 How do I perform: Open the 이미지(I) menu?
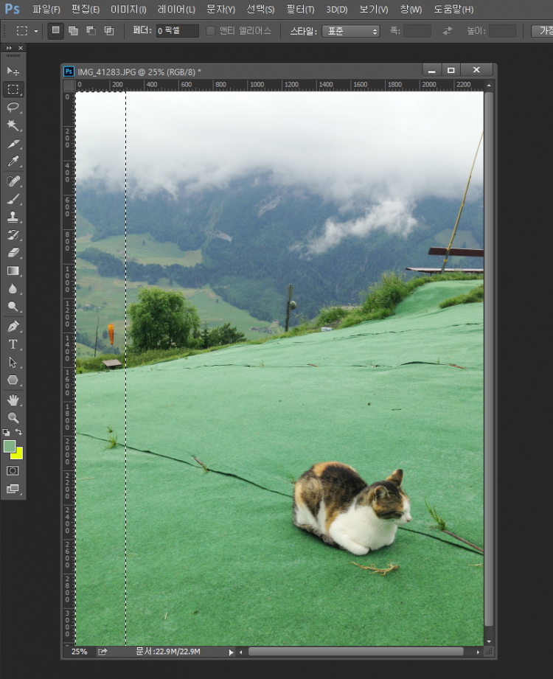(128, 10)
